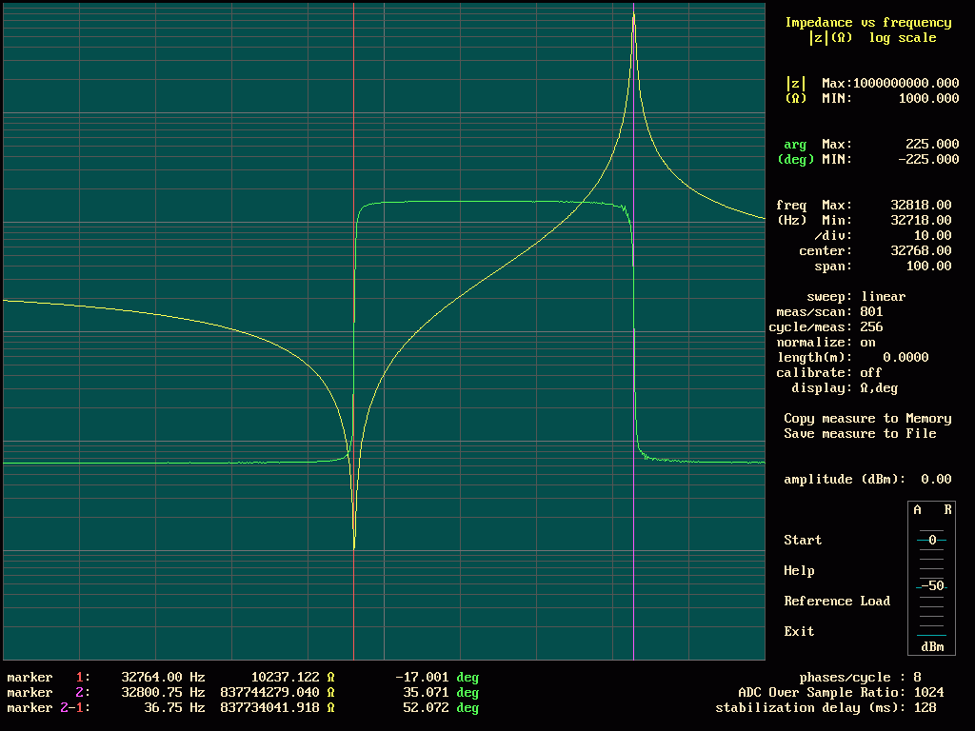Viewport: 975px width, 731px height.
Task: Switch the display units Ω,deg
Action: coord(879,388)
